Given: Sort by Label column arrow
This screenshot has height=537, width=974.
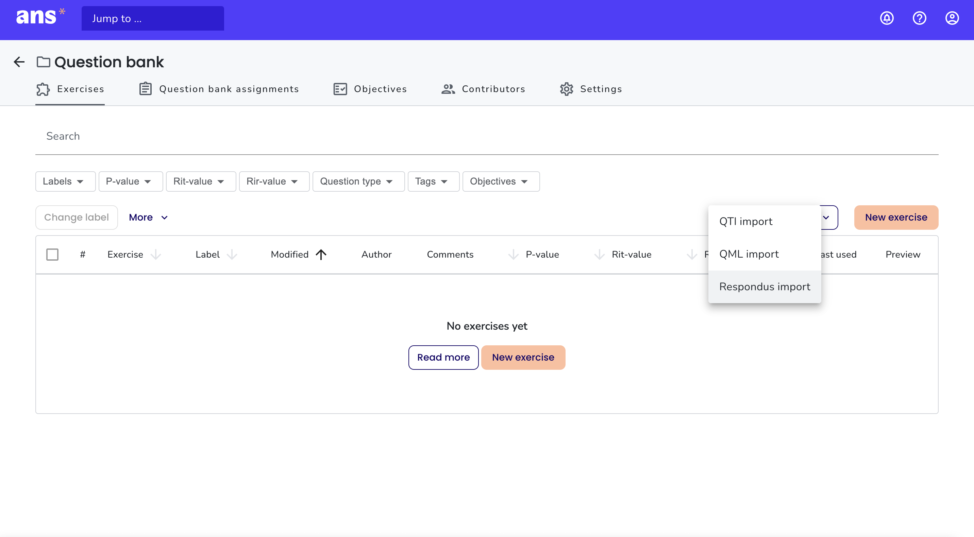Looking at the screenshot, I should click(x=232, y=254).
